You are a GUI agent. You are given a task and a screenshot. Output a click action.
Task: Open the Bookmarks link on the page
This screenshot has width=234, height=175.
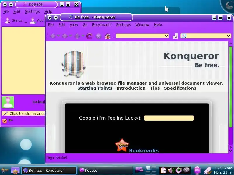pyautogui.click(x=144, y=150)
